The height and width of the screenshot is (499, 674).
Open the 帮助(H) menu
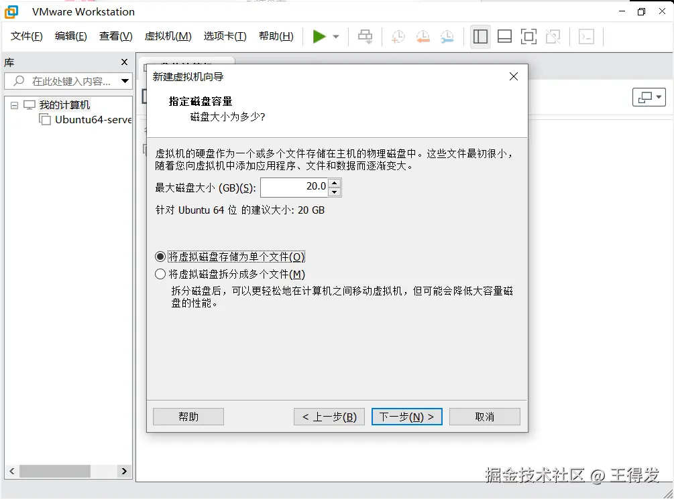point(276,36)
